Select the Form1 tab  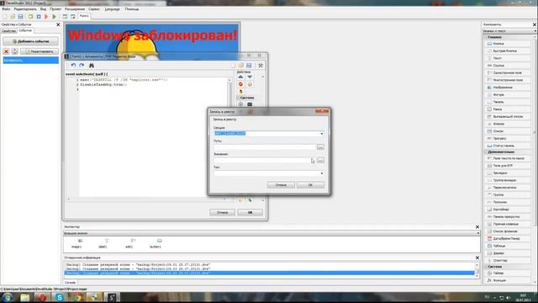click(x=84, y=16)
